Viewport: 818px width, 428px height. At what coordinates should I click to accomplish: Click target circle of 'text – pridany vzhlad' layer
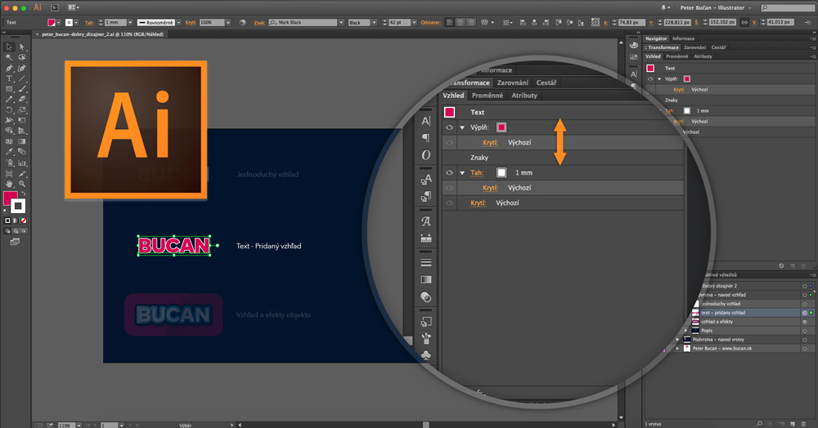pos(804,313)
